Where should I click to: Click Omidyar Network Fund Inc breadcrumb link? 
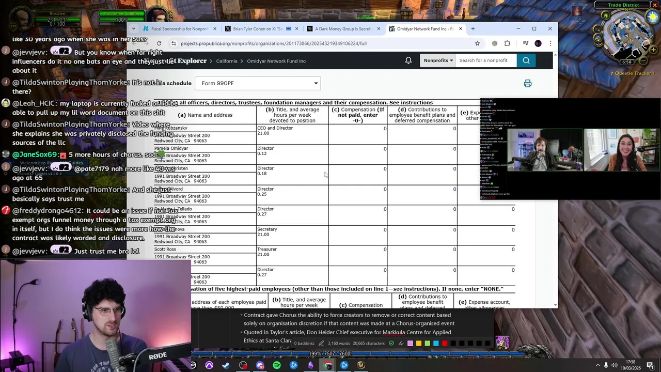coord(276,61)
